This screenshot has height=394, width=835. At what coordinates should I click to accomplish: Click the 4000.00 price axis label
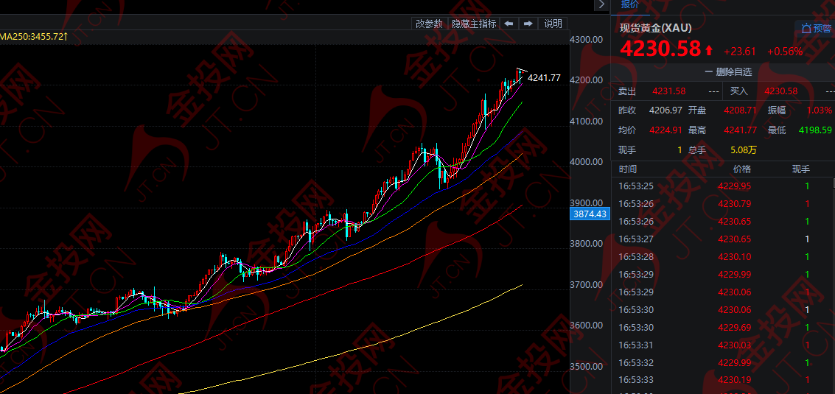tap(586, 162)
